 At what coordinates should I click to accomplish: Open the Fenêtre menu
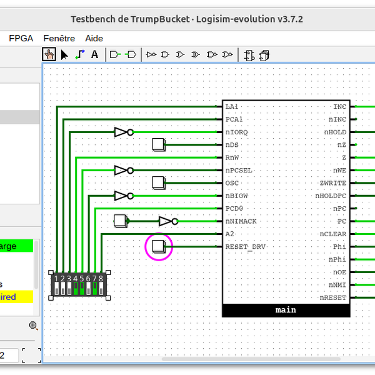coord(59,38)
